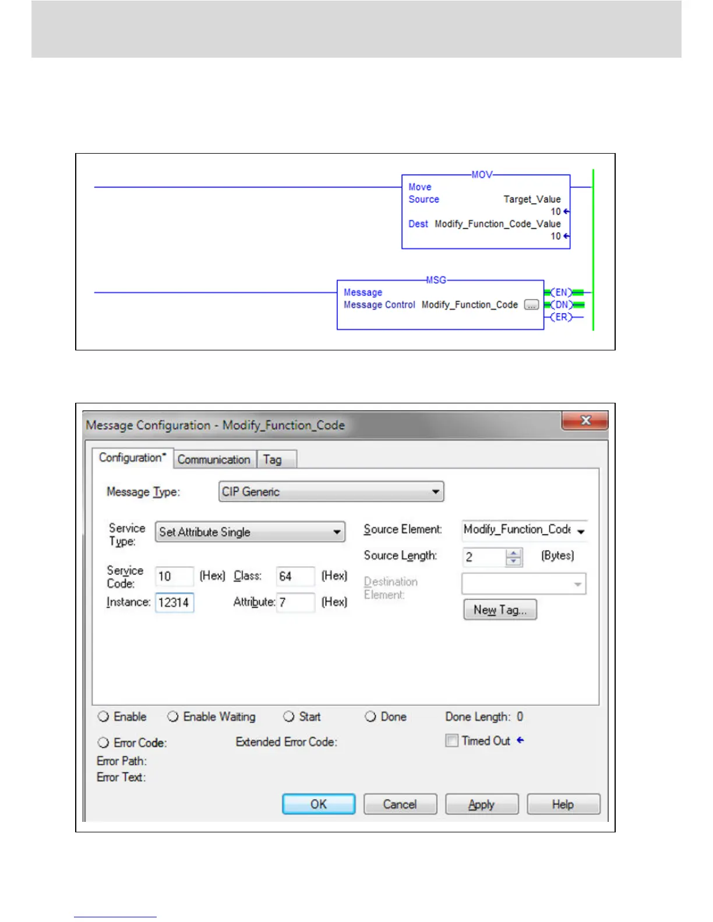Open the Message Type dropdown
The width and height of the screenshot is (713, 922).
(331, 491)
